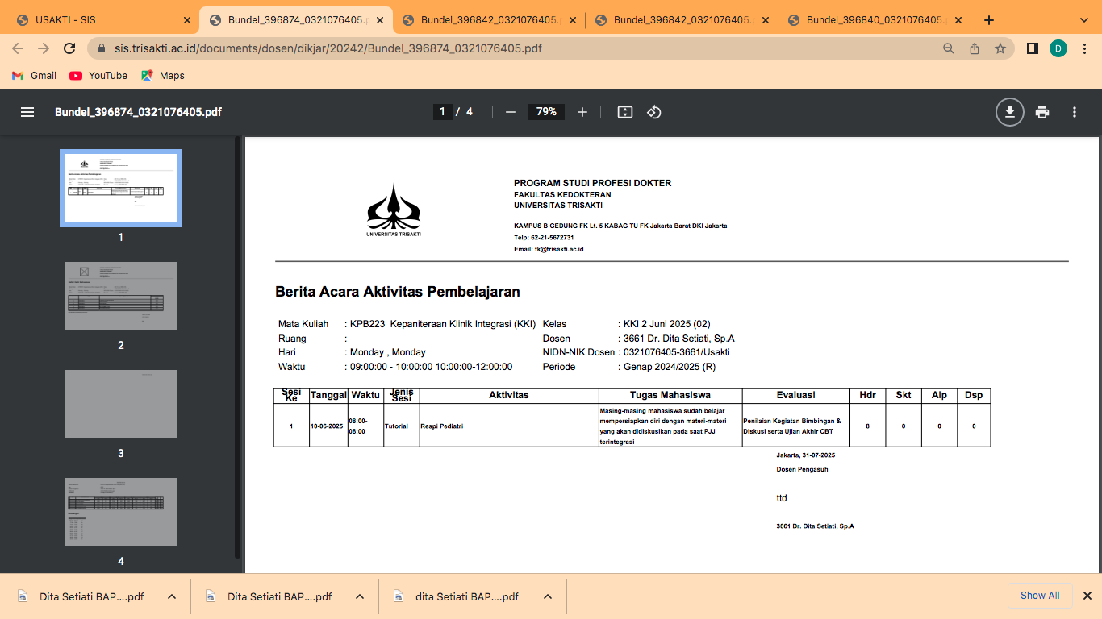Zoom out the PDF page
Image resolution: width=1102 pixels, height=619 pixels.
pyautogui.click(x=510, y=112)
